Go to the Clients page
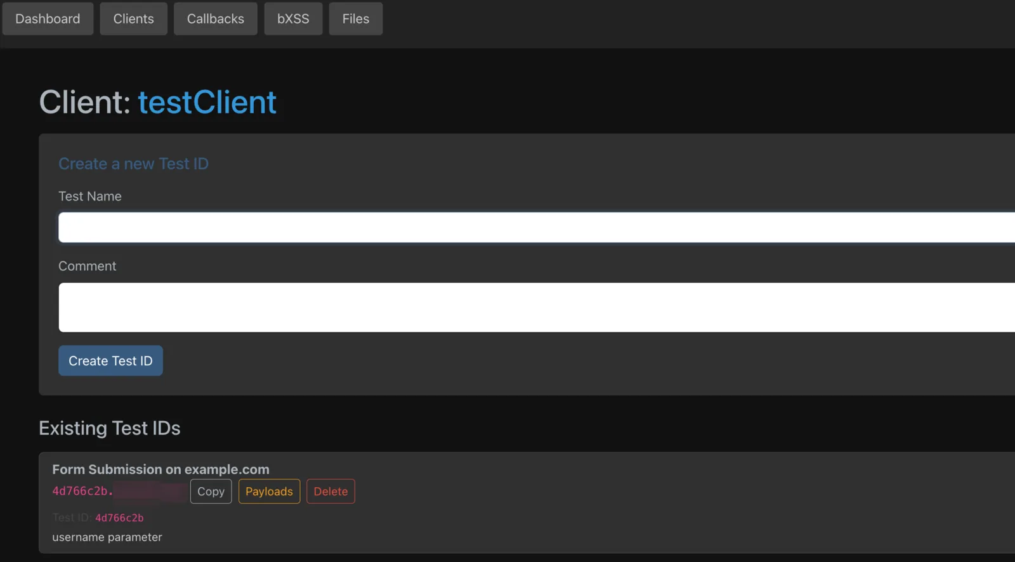Image resolution: width=1015 pixels, height=562 pixels. tap(133, 19)
